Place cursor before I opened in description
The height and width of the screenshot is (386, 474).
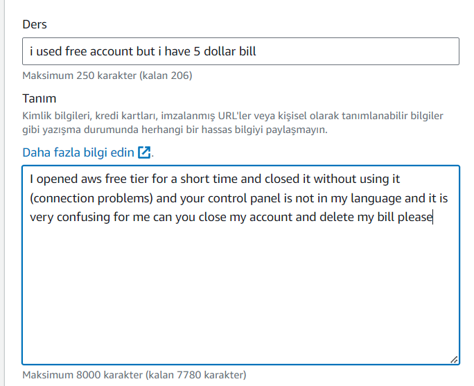pyautogui.click(x=30, y=179)
